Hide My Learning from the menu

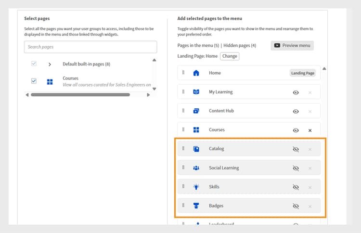click(x=296, y=92)
